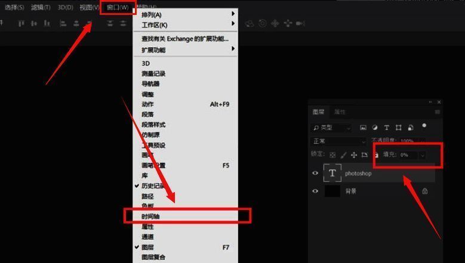The height and width of the screenshot is (263, 465).
Task: Filter layers by adjustment layers icon
Action: [375, 128]
